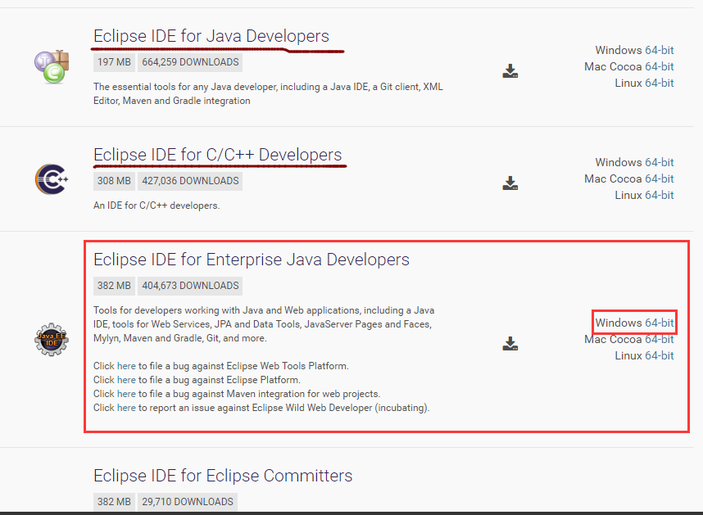Open Eclipse IDE for Enterprise Java Developers title
Viewport: 703px width, 515px height.
[x=251, y=260]
